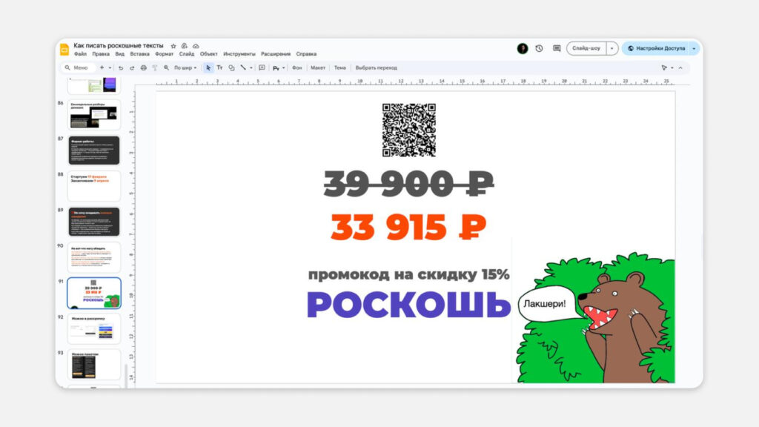
Task: Open the Объект menu
Action: click(208, 54)
